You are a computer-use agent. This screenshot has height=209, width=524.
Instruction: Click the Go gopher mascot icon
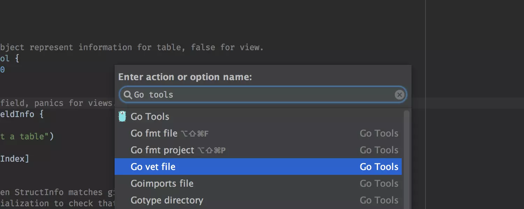point(122,116)
